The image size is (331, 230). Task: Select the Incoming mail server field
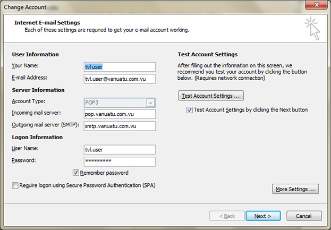(x=120, y=114)
